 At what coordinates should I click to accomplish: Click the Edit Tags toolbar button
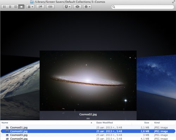(x=50, y=7)
